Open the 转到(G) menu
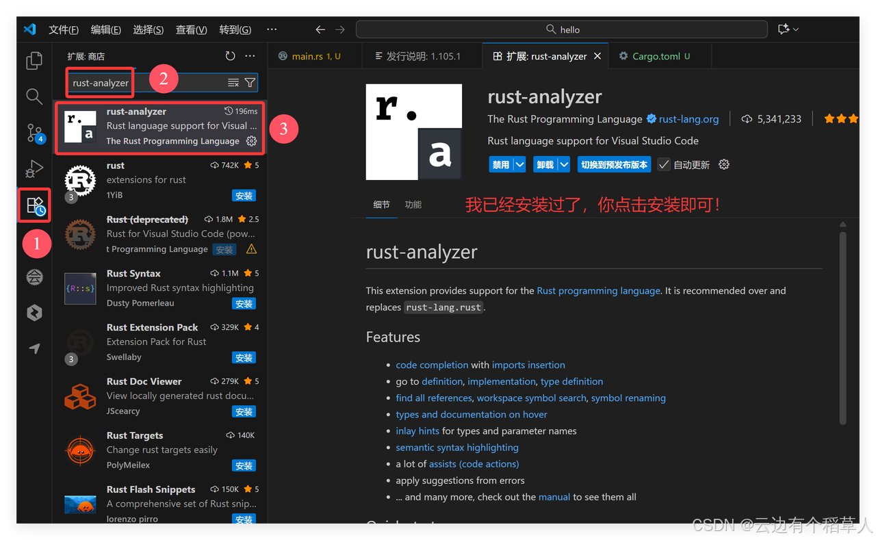This screenshot has width=876, height=540. [235, 29]
